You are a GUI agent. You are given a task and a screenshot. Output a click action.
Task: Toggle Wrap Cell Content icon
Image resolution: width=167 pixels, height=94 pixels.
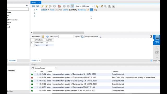pos(100,37)
